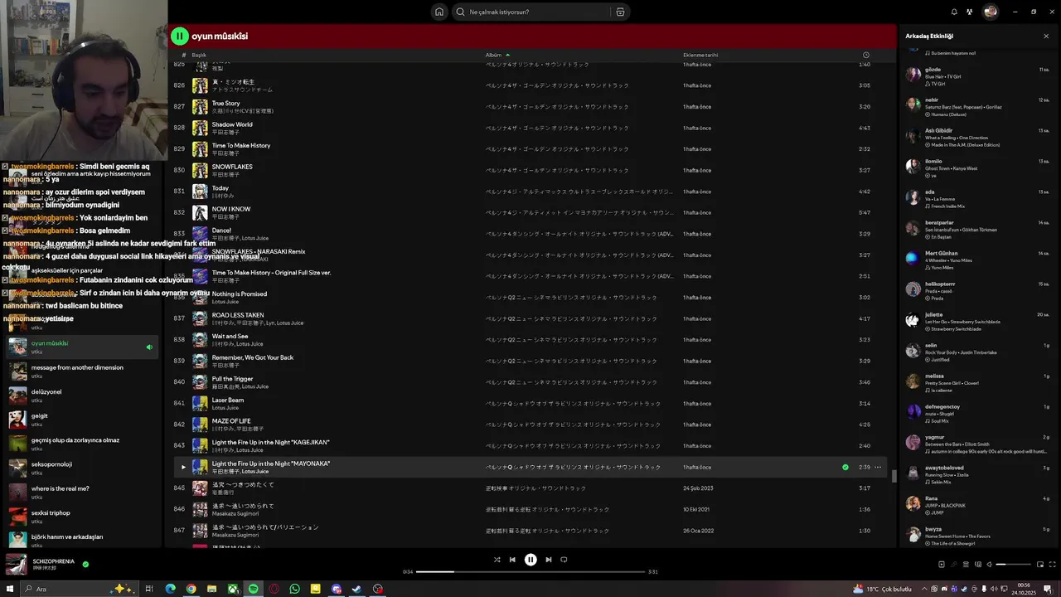
Task: Toggle added checkmark on MAYONAKA track row
Action: 845,467
